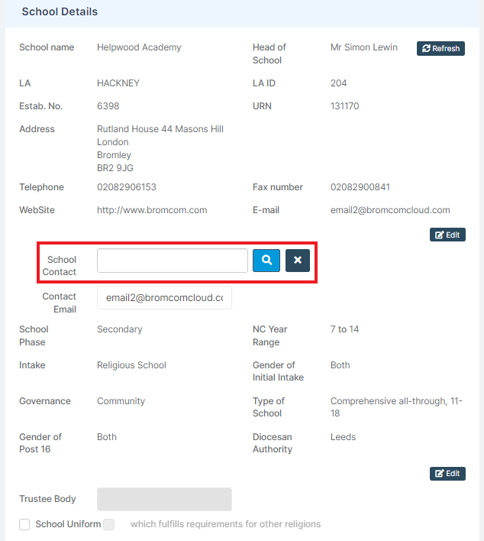Click the text 'which fulfills requirements for other religions'
484x541 pixels.
pos(225,524)
